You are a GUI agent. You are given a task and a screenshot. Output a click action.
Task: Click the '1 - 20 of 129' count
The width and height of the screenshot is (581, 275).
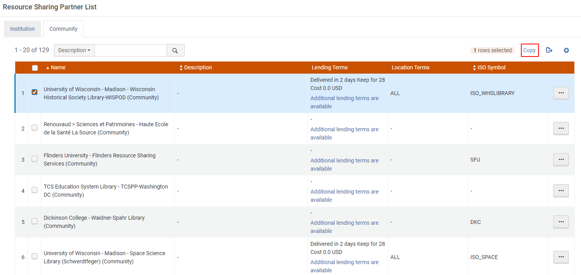[32, 50]
